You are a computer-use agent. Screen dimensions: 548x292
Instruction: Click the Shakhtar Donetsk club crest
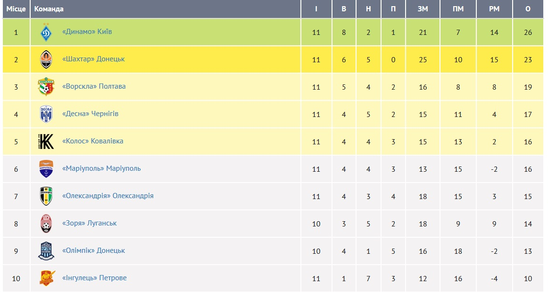[46, 59]
